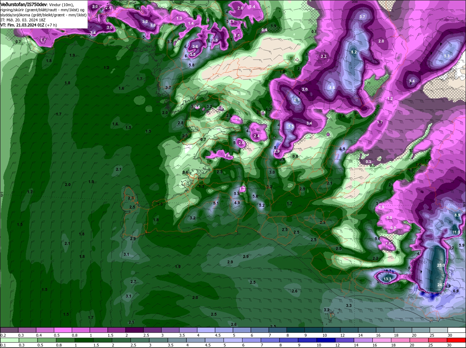Click the 24.7 precipitation value on the map
466x348 pixels.
pos(441,285)
